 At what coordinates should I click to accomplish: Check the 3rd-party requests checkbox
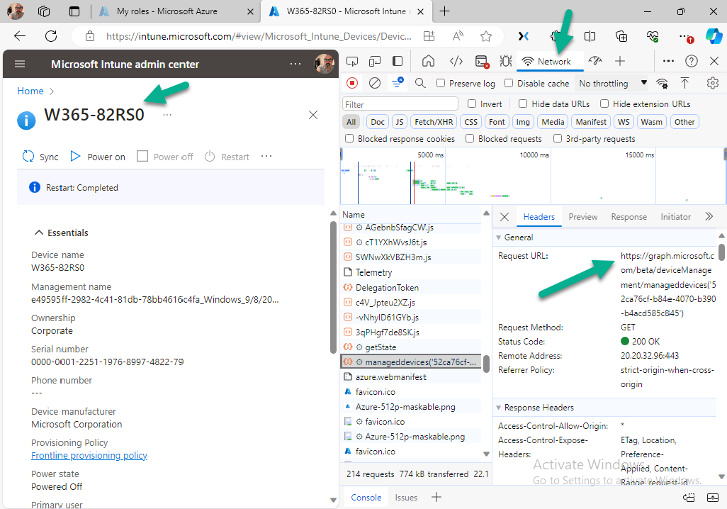pyautogui.click(x=558, y=138)
